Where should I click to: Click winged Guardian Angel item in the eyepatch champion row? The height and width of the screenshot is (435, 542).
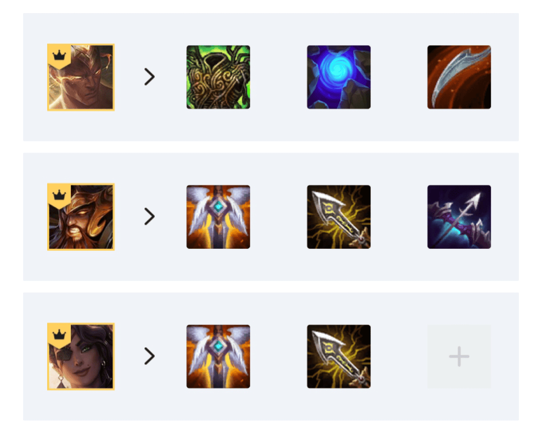[218, 356]
